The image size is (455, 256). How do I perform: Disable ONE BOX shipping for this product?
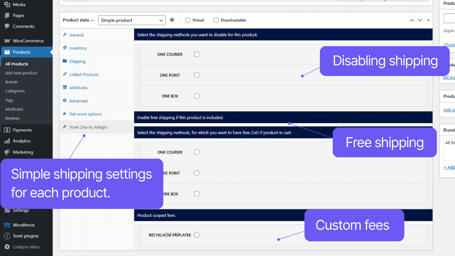coord(197,96)
